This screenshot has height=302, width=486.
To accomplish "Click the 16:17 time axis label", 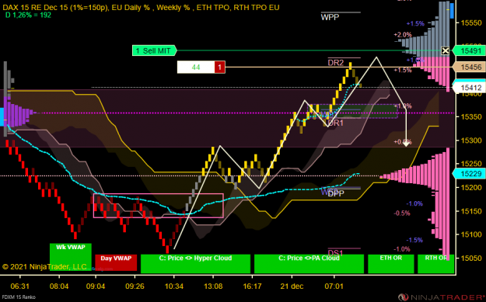I will (x=253, y=286).
